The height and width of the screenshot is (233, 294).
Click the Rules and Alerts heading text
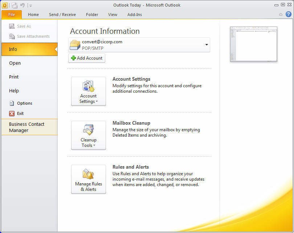pyautogui.click(x=131, y=167)
